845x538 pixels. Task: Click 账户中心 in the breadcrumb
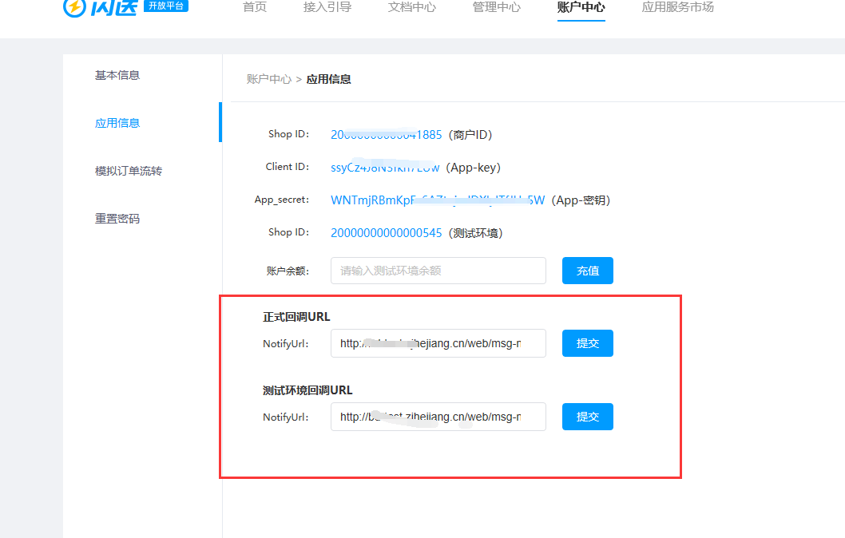pyautogui.click(x=269, y=79)
